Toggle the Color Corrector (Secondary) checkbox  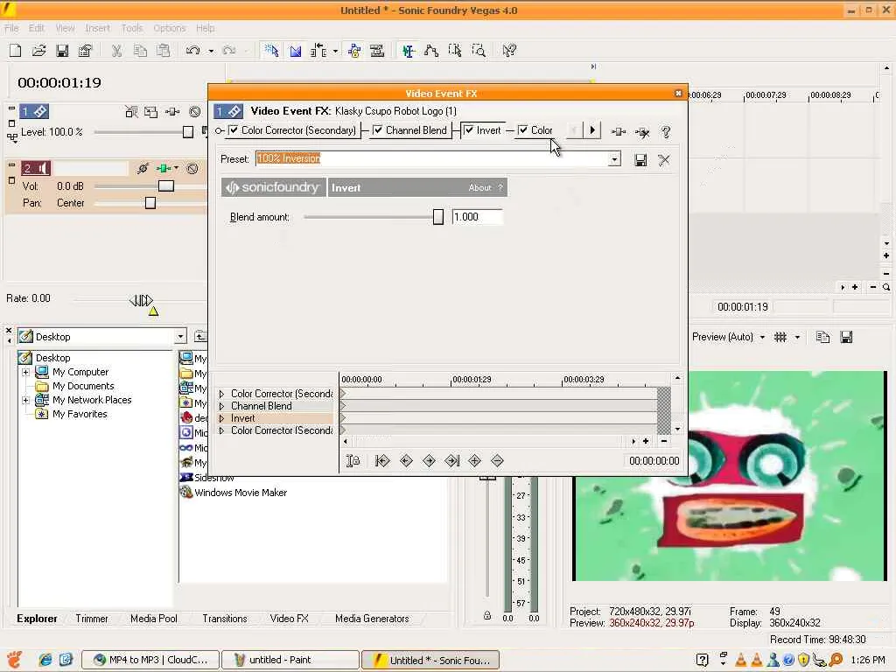coord(233,130)
